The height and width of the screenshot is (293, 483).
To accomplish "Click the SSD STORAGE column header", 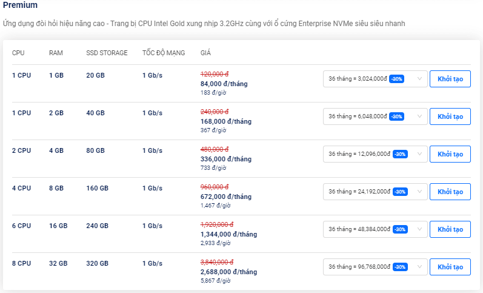I will [107, 53].
